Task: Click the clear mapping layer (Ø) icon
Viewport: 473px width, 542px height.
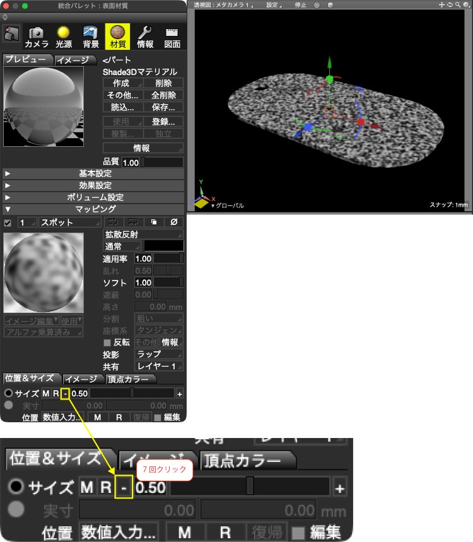Action: coord(174,222)
